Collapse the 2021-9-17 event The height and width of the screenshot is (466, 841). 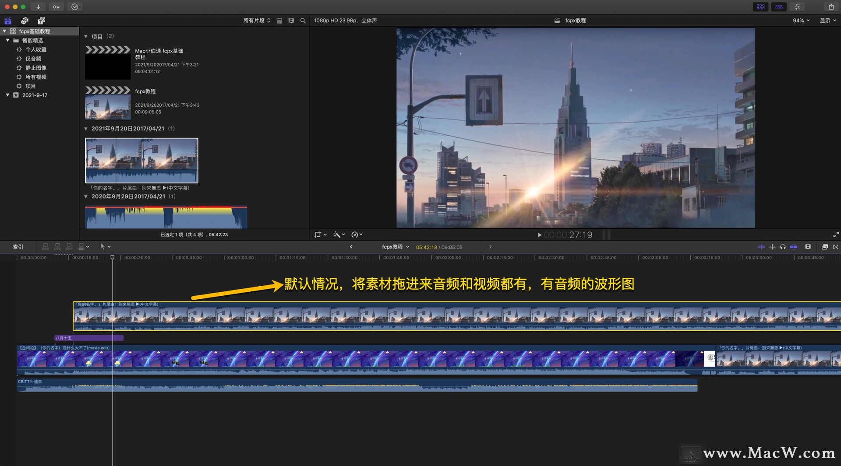pos(7,95)
